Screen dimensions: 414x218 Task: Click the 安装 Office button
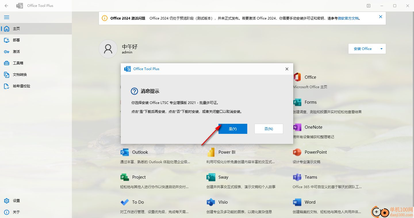tap(363, 49)
